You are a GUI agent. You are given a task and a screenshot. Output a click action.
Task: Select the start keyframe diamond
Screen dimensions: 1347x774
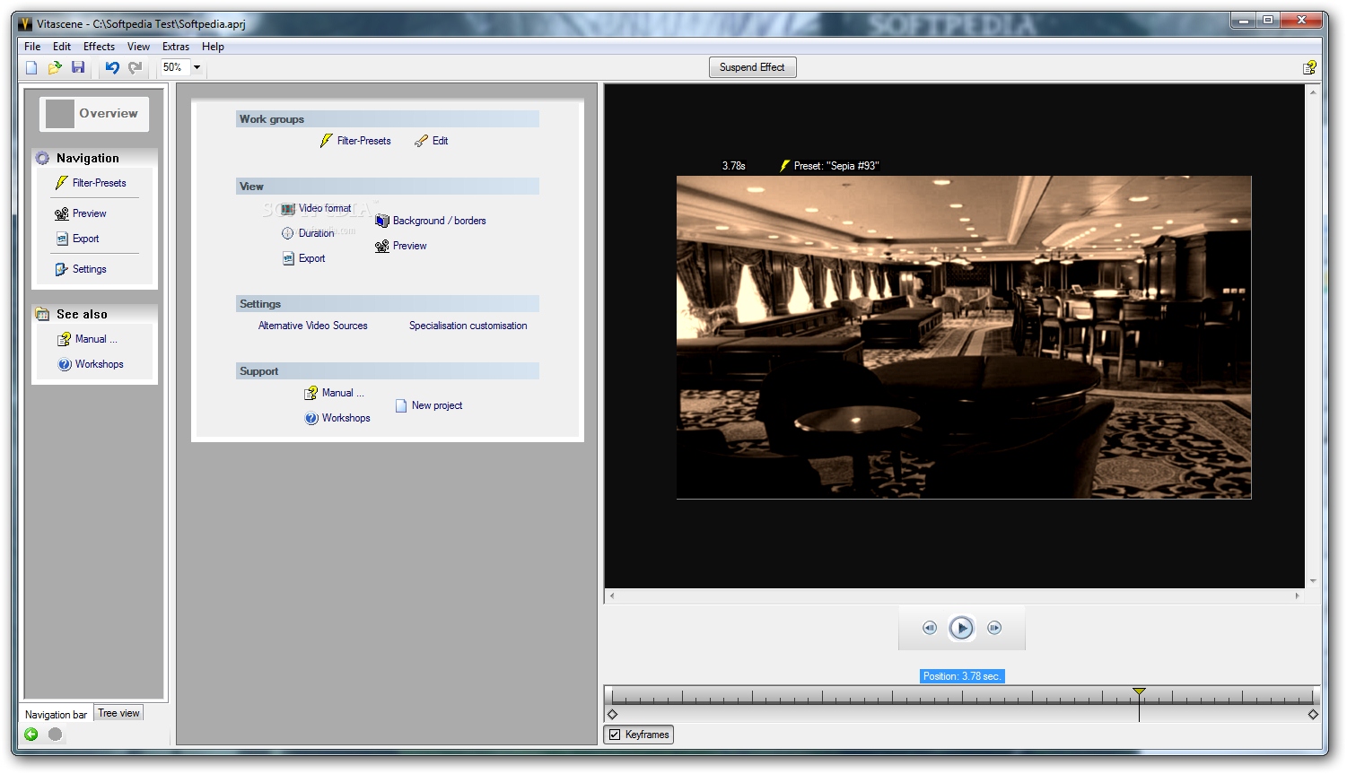coord(613,715)
